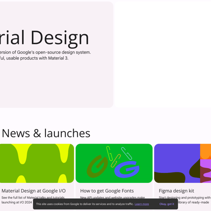Click the cyan outlined G shape
The image size is (211, 211).
(x=127, y=153)
